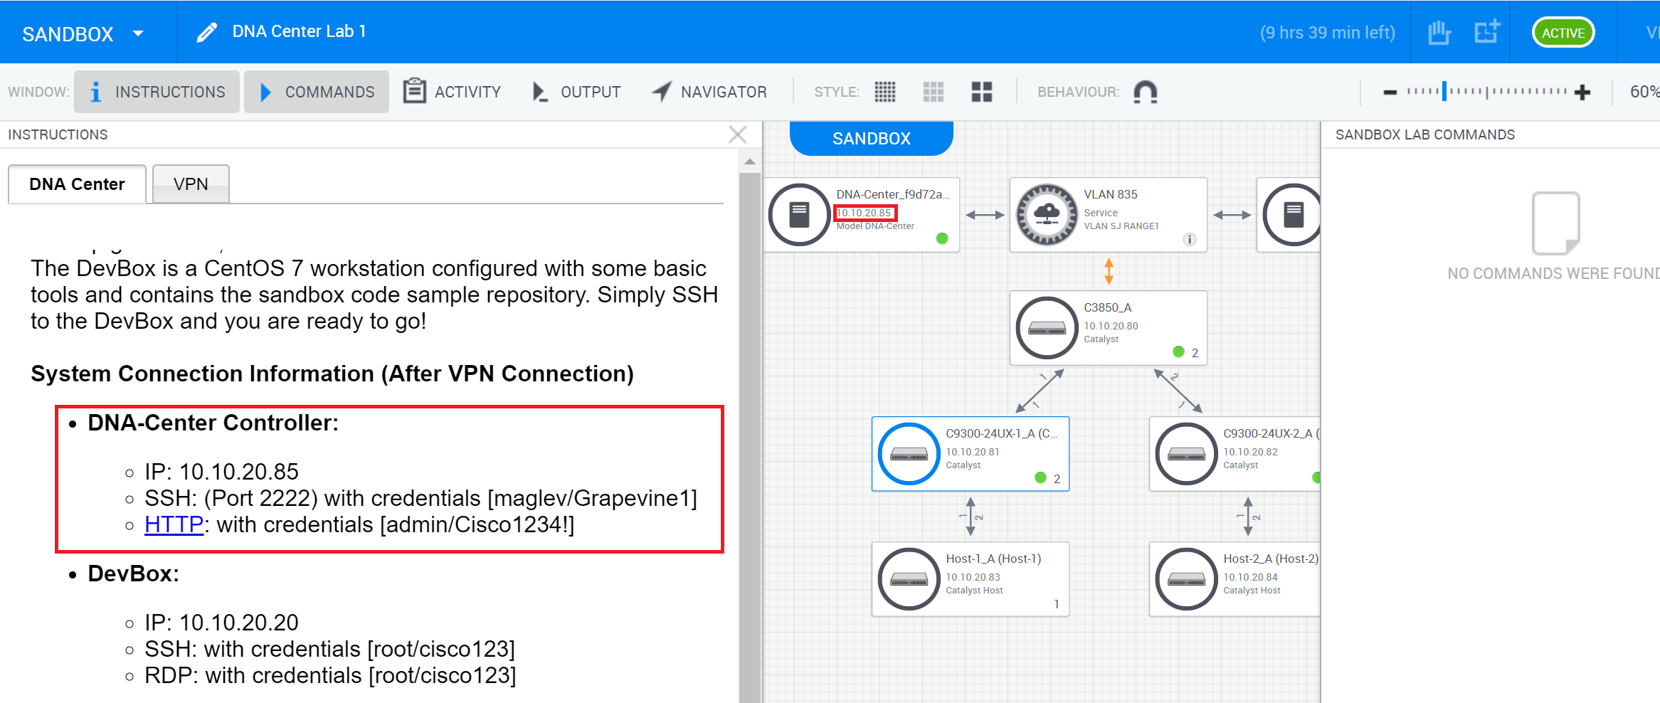Click the add resource plus icon
This screenshot has height=703, width=1660.
[x=1486, y=32]
